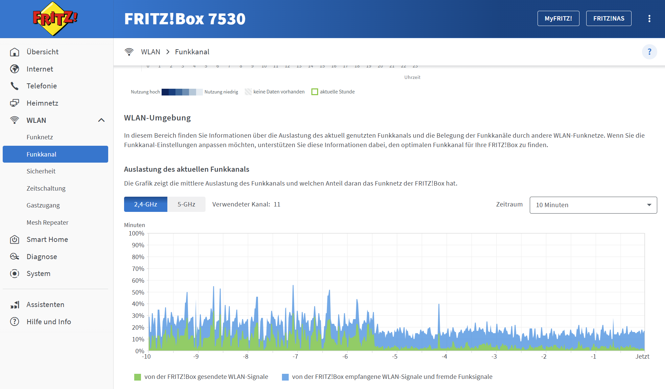Click the FRITZ!NAS button

609,19
